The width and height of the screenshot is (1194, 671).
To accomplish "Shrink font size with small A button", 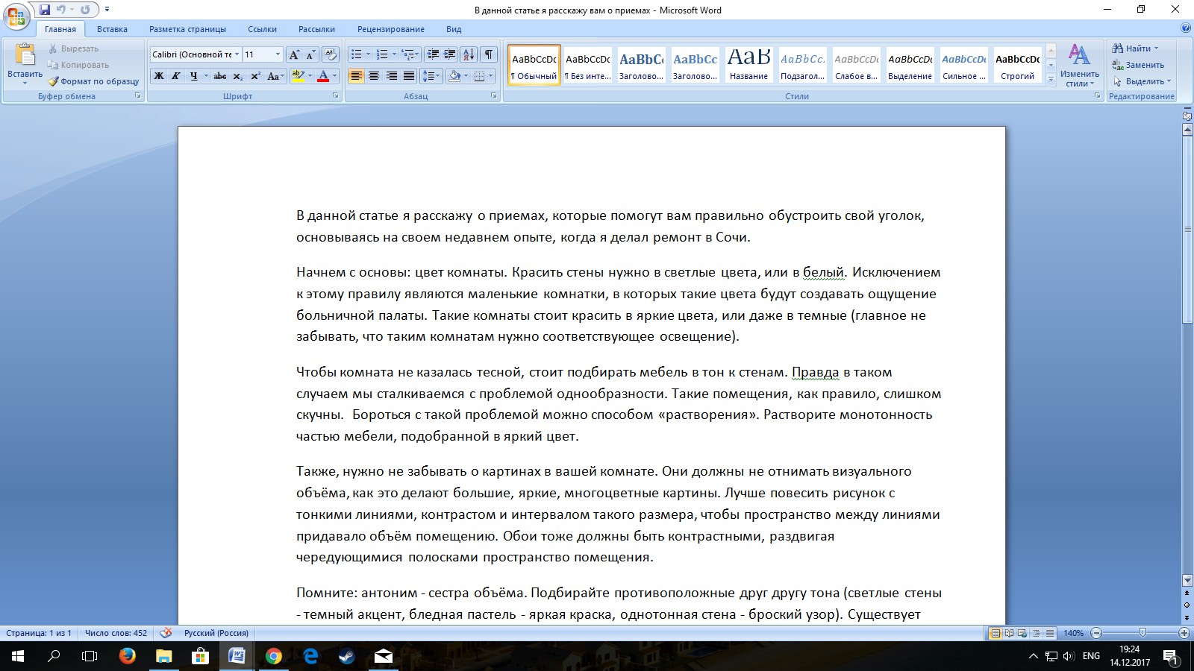I will point(310,54).
